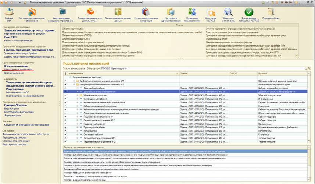Open the План ФХД link
315x184 pixels.
[11, 37]
